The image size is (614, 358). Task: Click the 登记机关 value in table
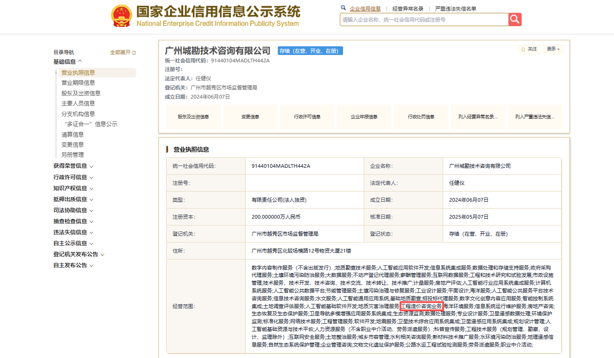[x=285, y=234]
